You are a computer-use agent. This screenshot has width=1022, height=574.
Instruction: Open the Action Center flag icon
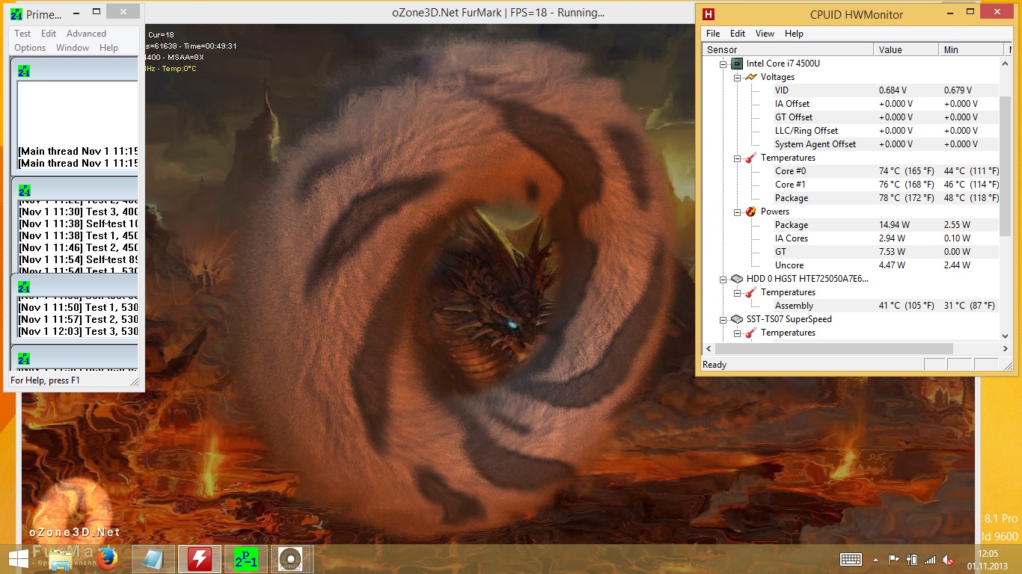(893, 559)
